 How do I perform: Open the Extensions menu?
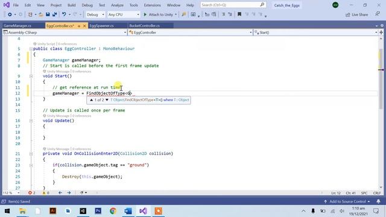coord(153,5)
